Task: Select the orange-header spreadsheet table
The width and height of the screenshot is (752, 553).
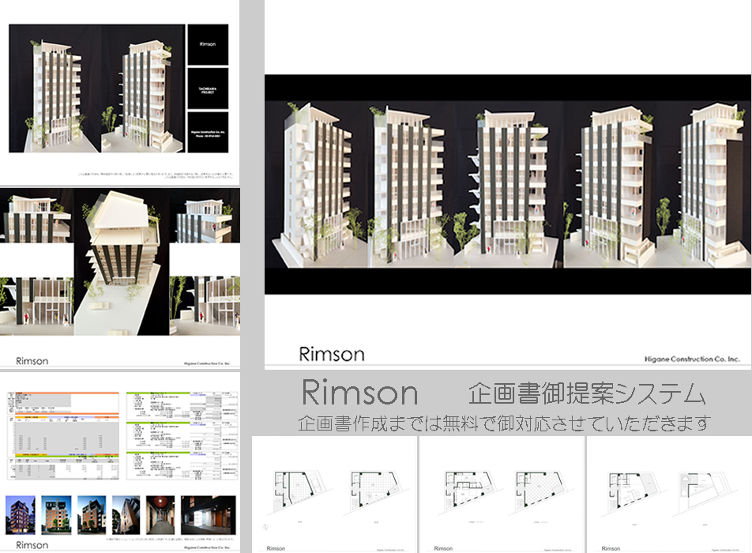Action: pyautogui.click(x=63, y=435)
